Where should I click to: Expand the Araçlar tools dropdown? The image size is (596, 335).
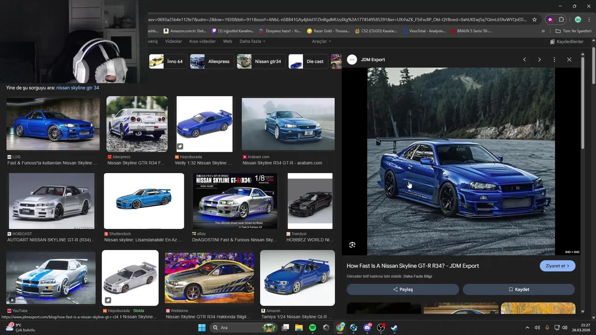pos(321,41)
